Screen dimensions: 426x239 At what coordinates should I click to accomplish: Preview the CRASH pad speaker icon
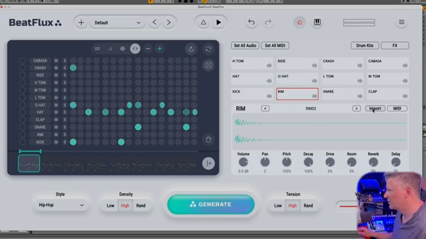(x=359, y=65)
